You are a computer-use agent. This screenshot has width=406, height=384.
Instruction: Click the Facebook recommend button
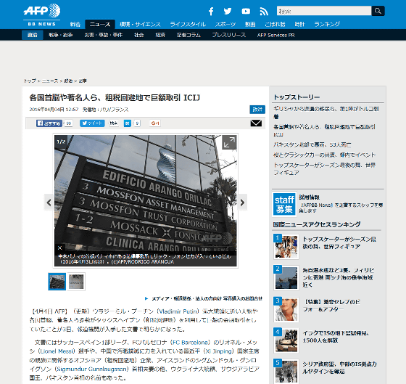(x=49, y=123)
